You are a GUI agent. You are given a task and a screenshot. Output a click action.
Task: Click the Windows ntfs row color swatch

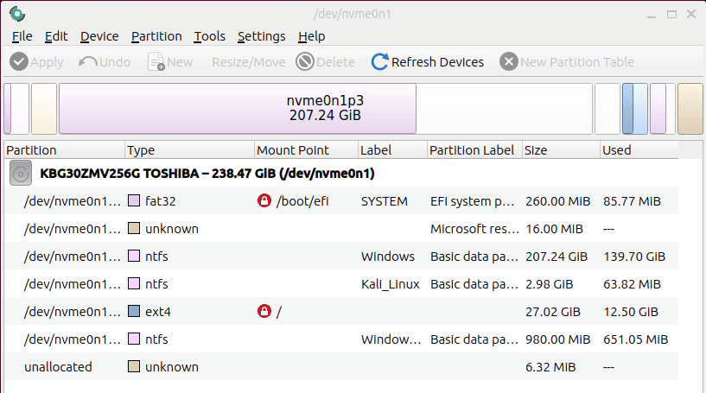[134, 257]
